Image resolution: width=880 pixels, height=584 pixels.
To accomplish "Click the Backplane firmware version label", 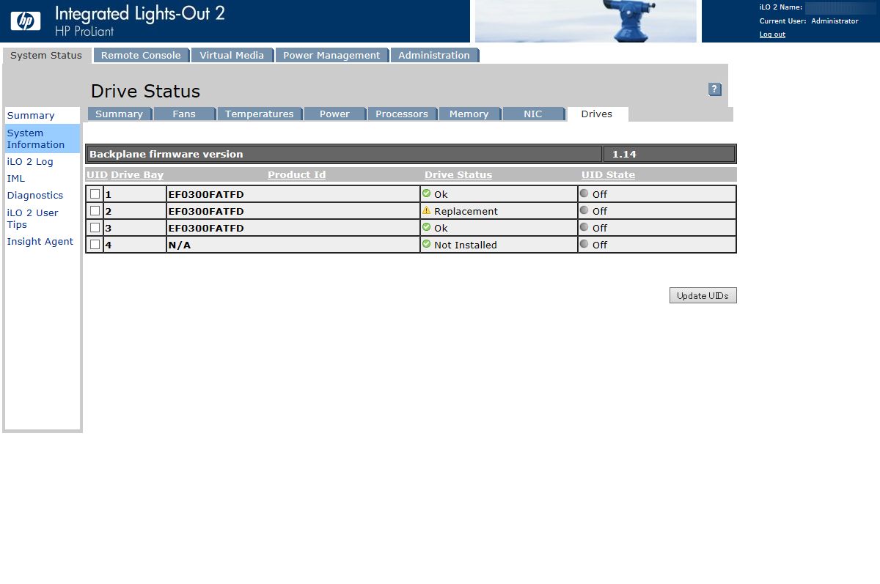I will coord(166,154).
